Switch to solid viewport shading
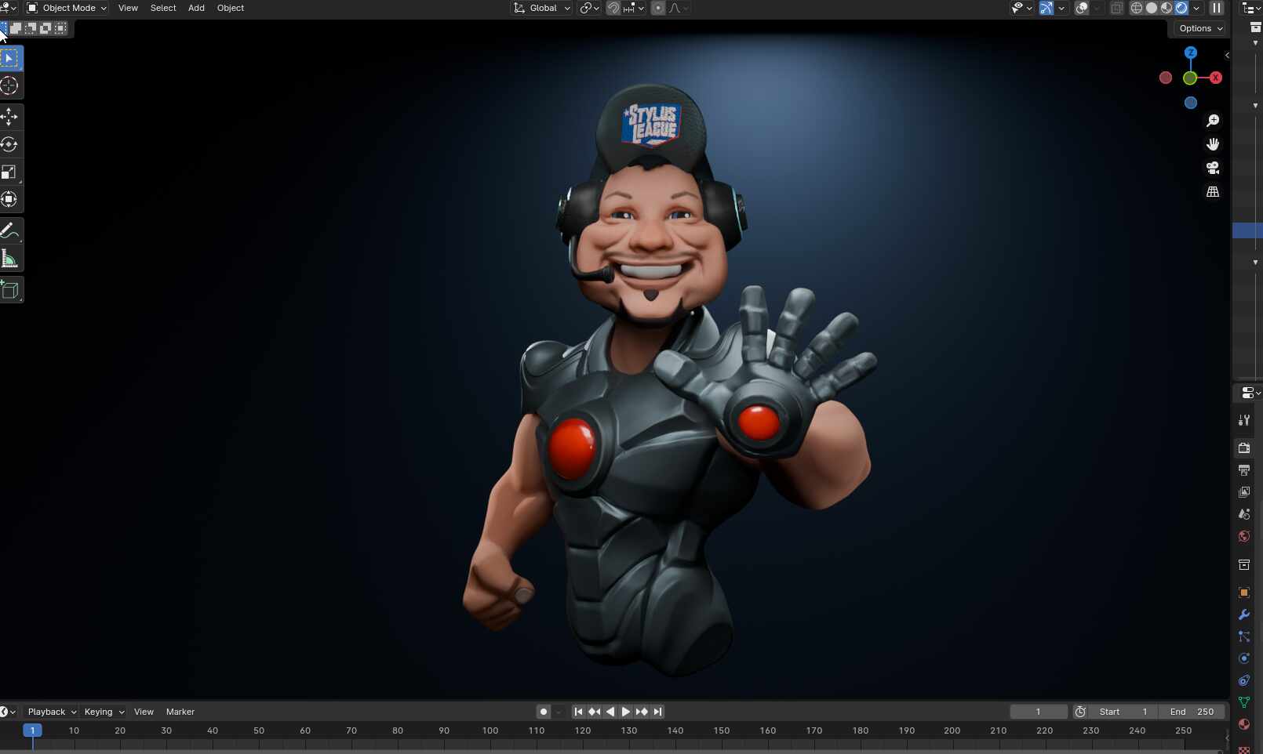 (x=1152, y=8)
